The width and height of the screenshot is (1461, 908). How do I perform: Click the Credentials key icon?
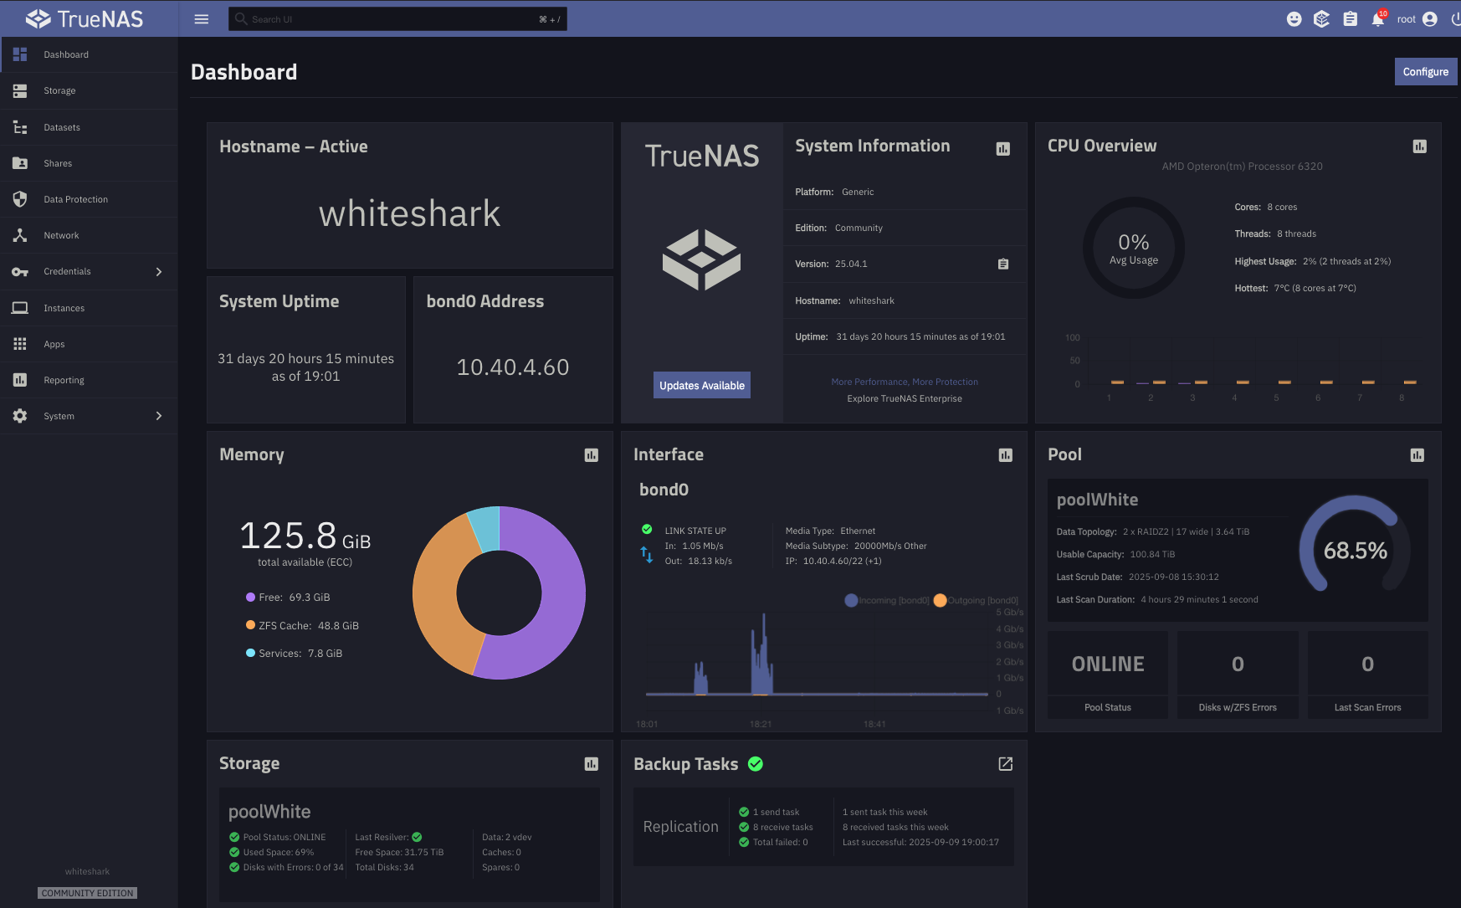click(x=20, y=272)
